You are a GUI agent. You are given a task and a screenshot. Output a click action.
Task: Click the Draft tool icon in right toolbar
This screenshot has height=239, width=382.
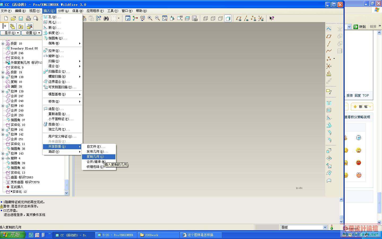pyautogui.click(x=329, y=125)
